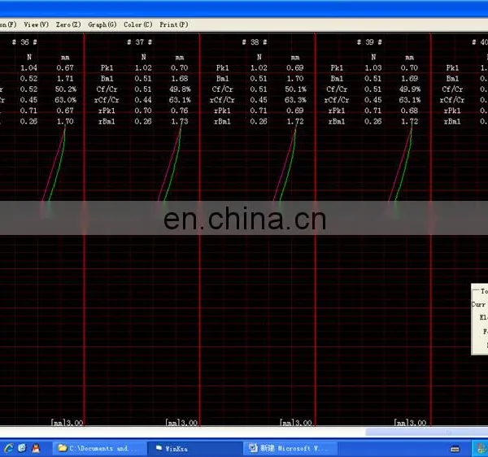Click the Bm1 label in panel 37

(107, 78)
